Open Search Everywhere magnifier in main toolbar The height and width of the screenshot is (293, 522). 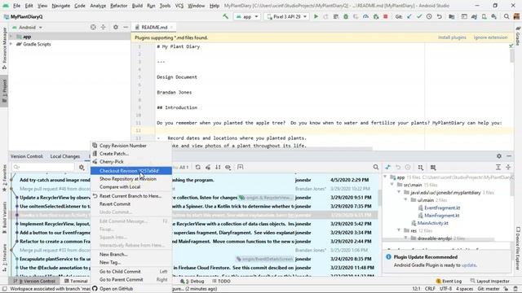pyautogui.click(x=507, y=16)
